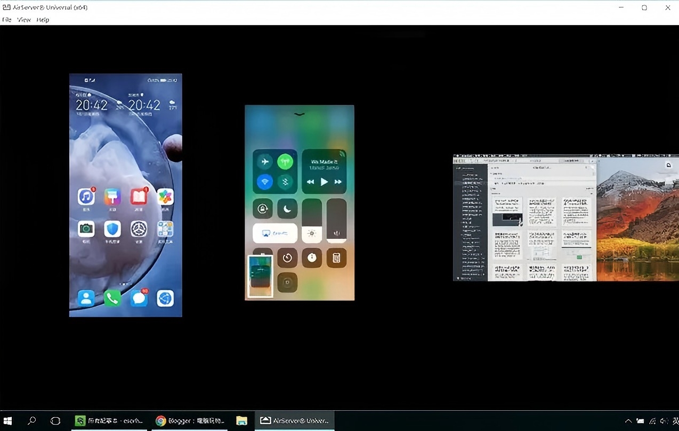The width and height of the screenshot is (679, 431).
Task: Select the AirServer taskbar button
Action: pos(295,420)
